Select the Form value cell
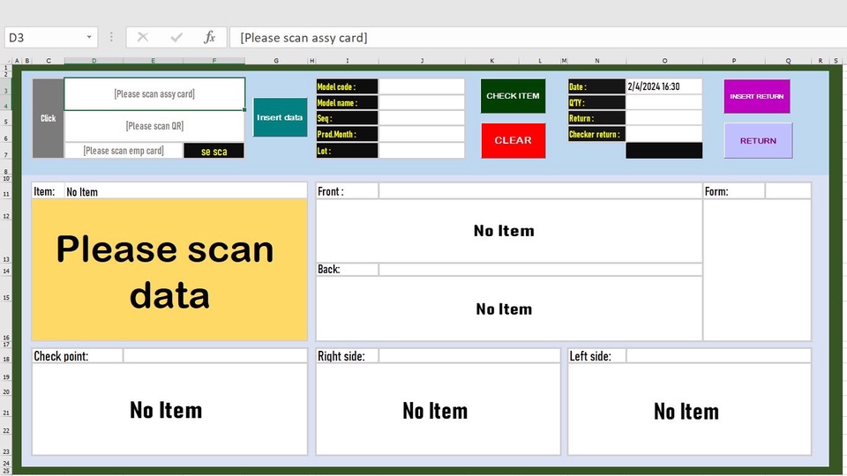This screenshot has height=476, width=847. click(x=788, y=191)
